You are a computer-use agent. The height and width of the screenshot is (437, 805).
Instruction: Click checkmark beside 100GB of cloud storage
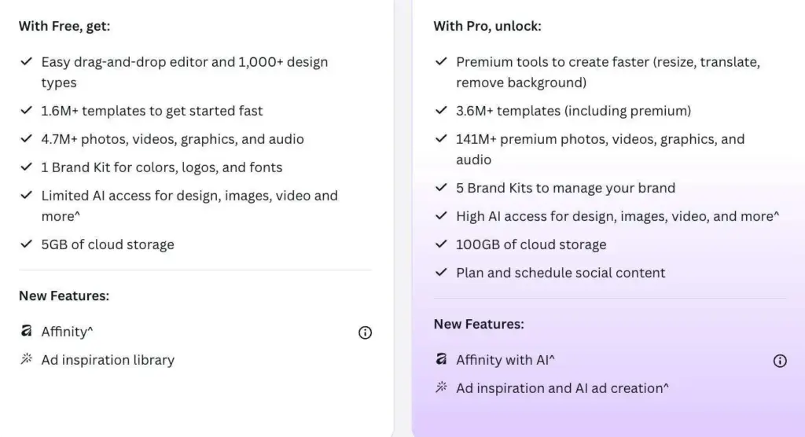coord(441,244)
